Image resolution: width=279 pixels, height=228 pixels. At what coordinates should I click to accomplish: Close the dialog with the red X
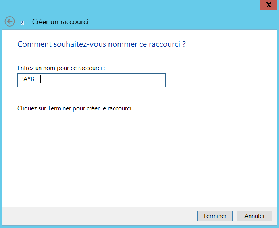point(269,4)
